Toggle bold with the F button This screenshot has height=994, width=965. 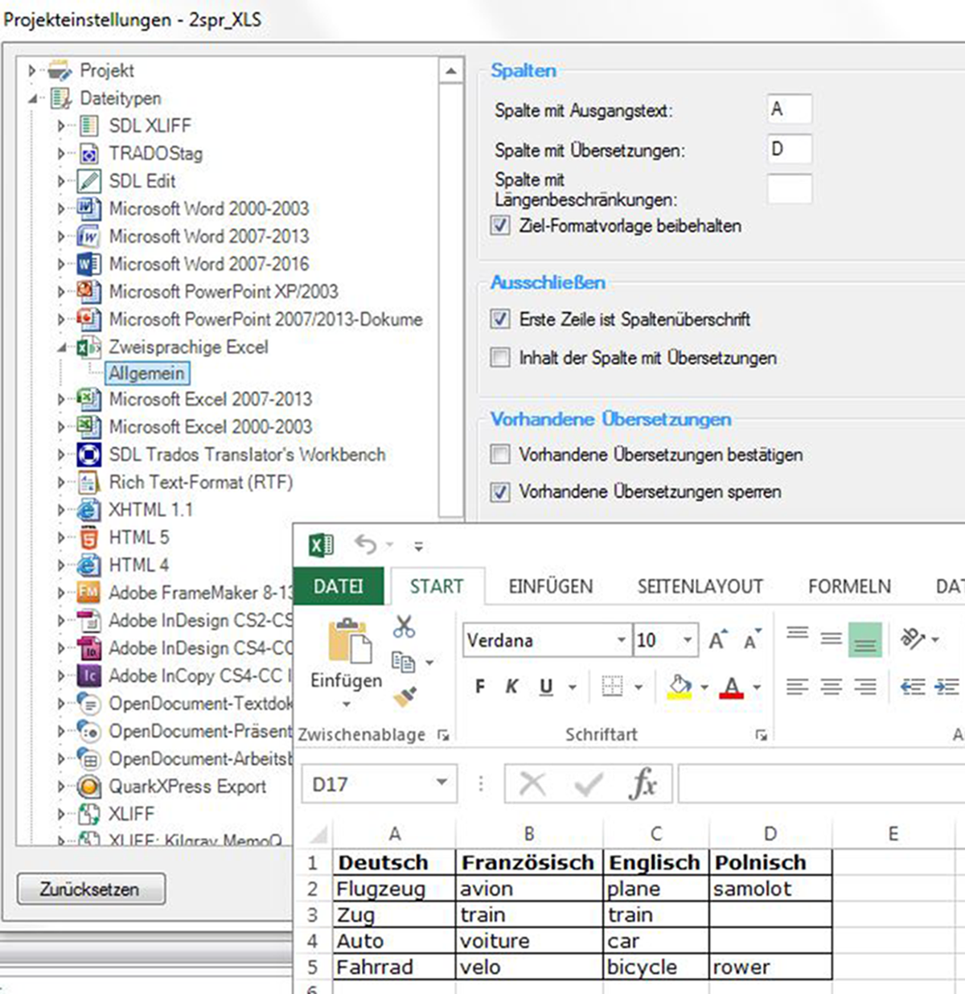(480, 687)
